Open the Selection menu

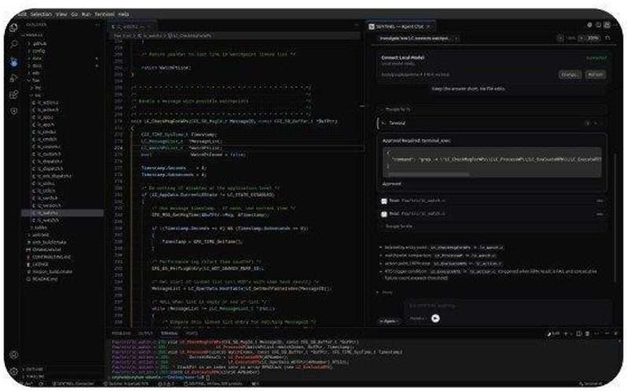41,14
